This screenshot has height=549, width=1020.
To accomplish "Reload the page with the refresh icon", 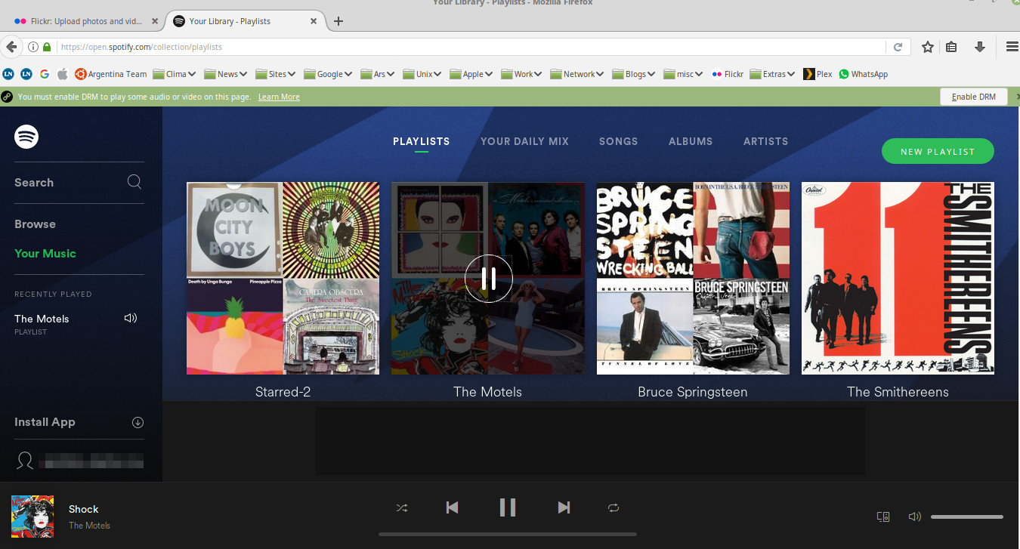I will (898, 47).
